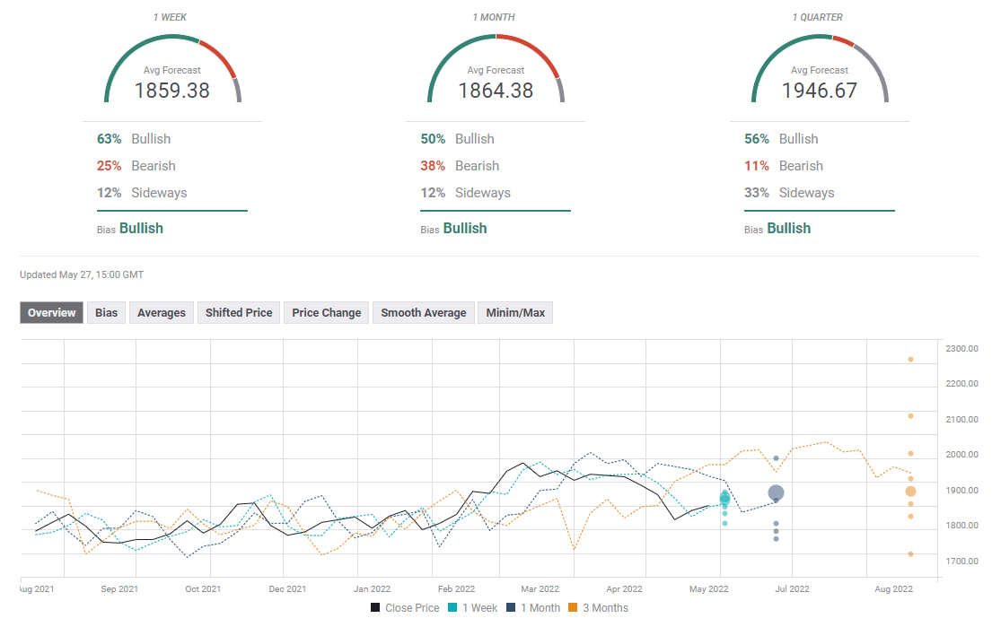
Task: Select the highest orange forecast dot near 2300
Action: point(910,360)
